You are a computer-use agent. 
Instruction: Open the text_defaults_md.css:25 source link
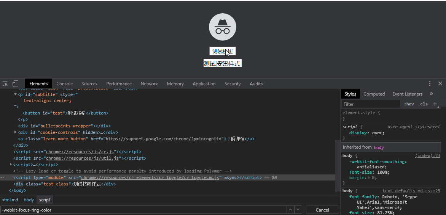(411, 191)
